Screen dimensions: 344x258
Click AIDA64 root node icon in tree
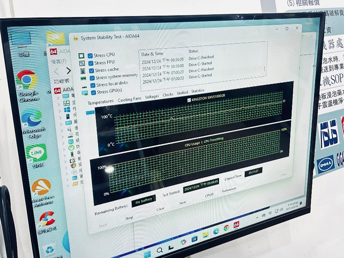(57, 90)
